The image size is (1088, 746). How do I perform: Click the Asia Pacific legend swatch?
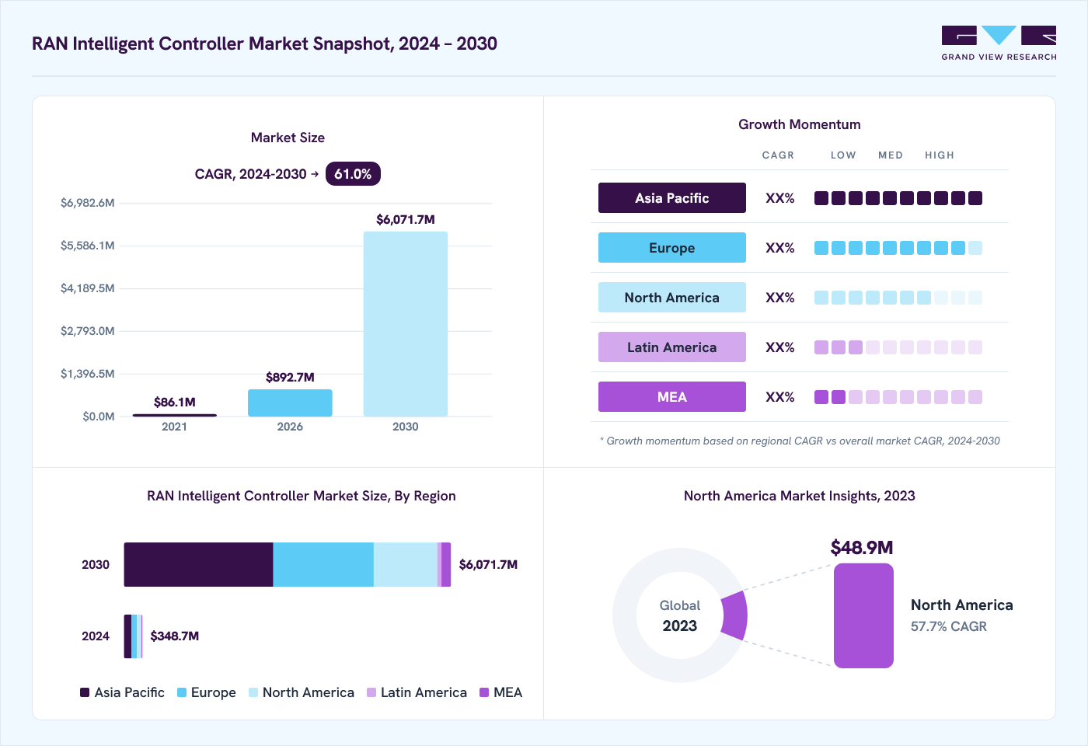pyautogui.click(x=85, y=692)
